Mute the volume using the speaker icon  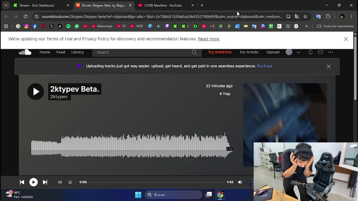[x=240, y=182]
